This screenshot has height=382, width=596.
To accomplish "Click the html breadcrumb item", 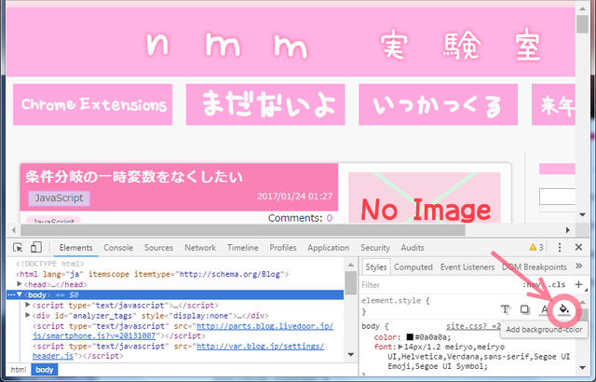I will click(19, 370).
